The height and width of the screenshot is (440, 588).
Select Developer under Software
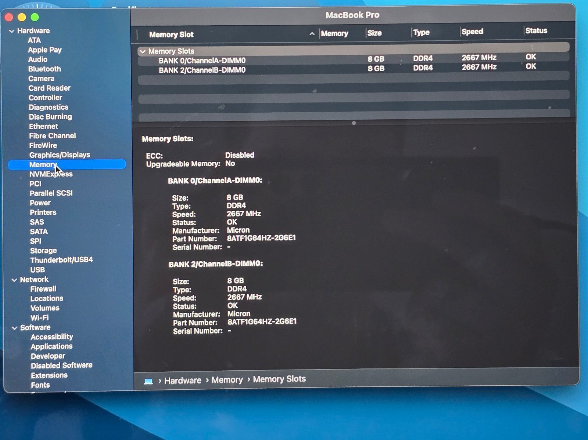(x=48, y=356)
